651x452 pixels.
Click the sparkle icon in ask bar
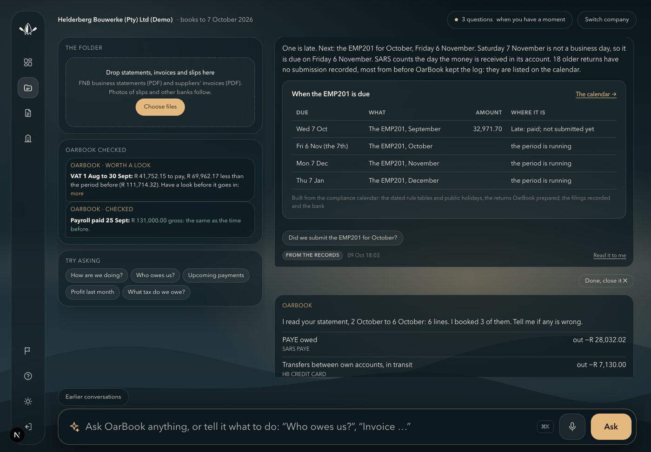[x=74, y=426]
